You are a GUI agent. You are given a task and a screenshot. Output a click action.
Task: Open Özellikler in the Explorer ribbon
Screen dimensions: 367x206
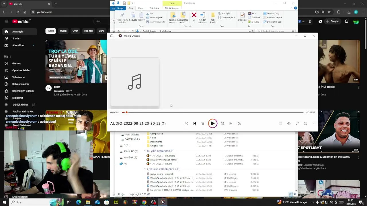243,17
